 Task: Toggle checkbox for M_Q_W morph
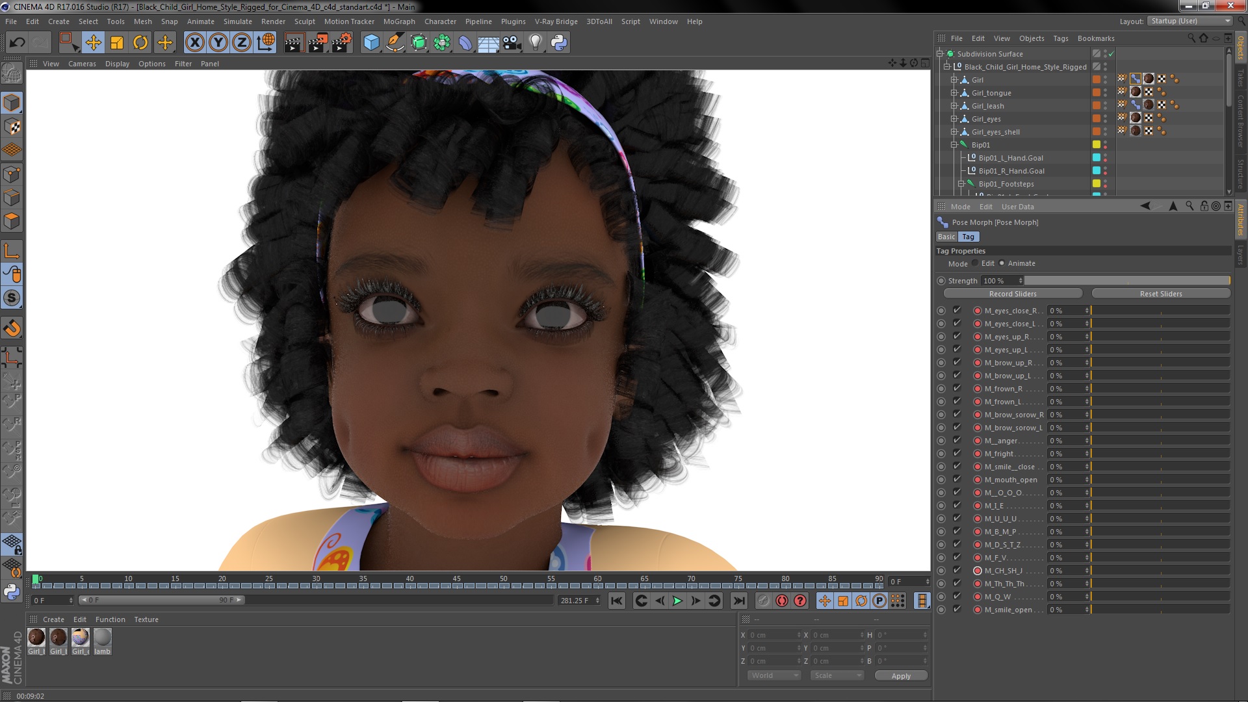pyautogui.click(x=957, y=596)
